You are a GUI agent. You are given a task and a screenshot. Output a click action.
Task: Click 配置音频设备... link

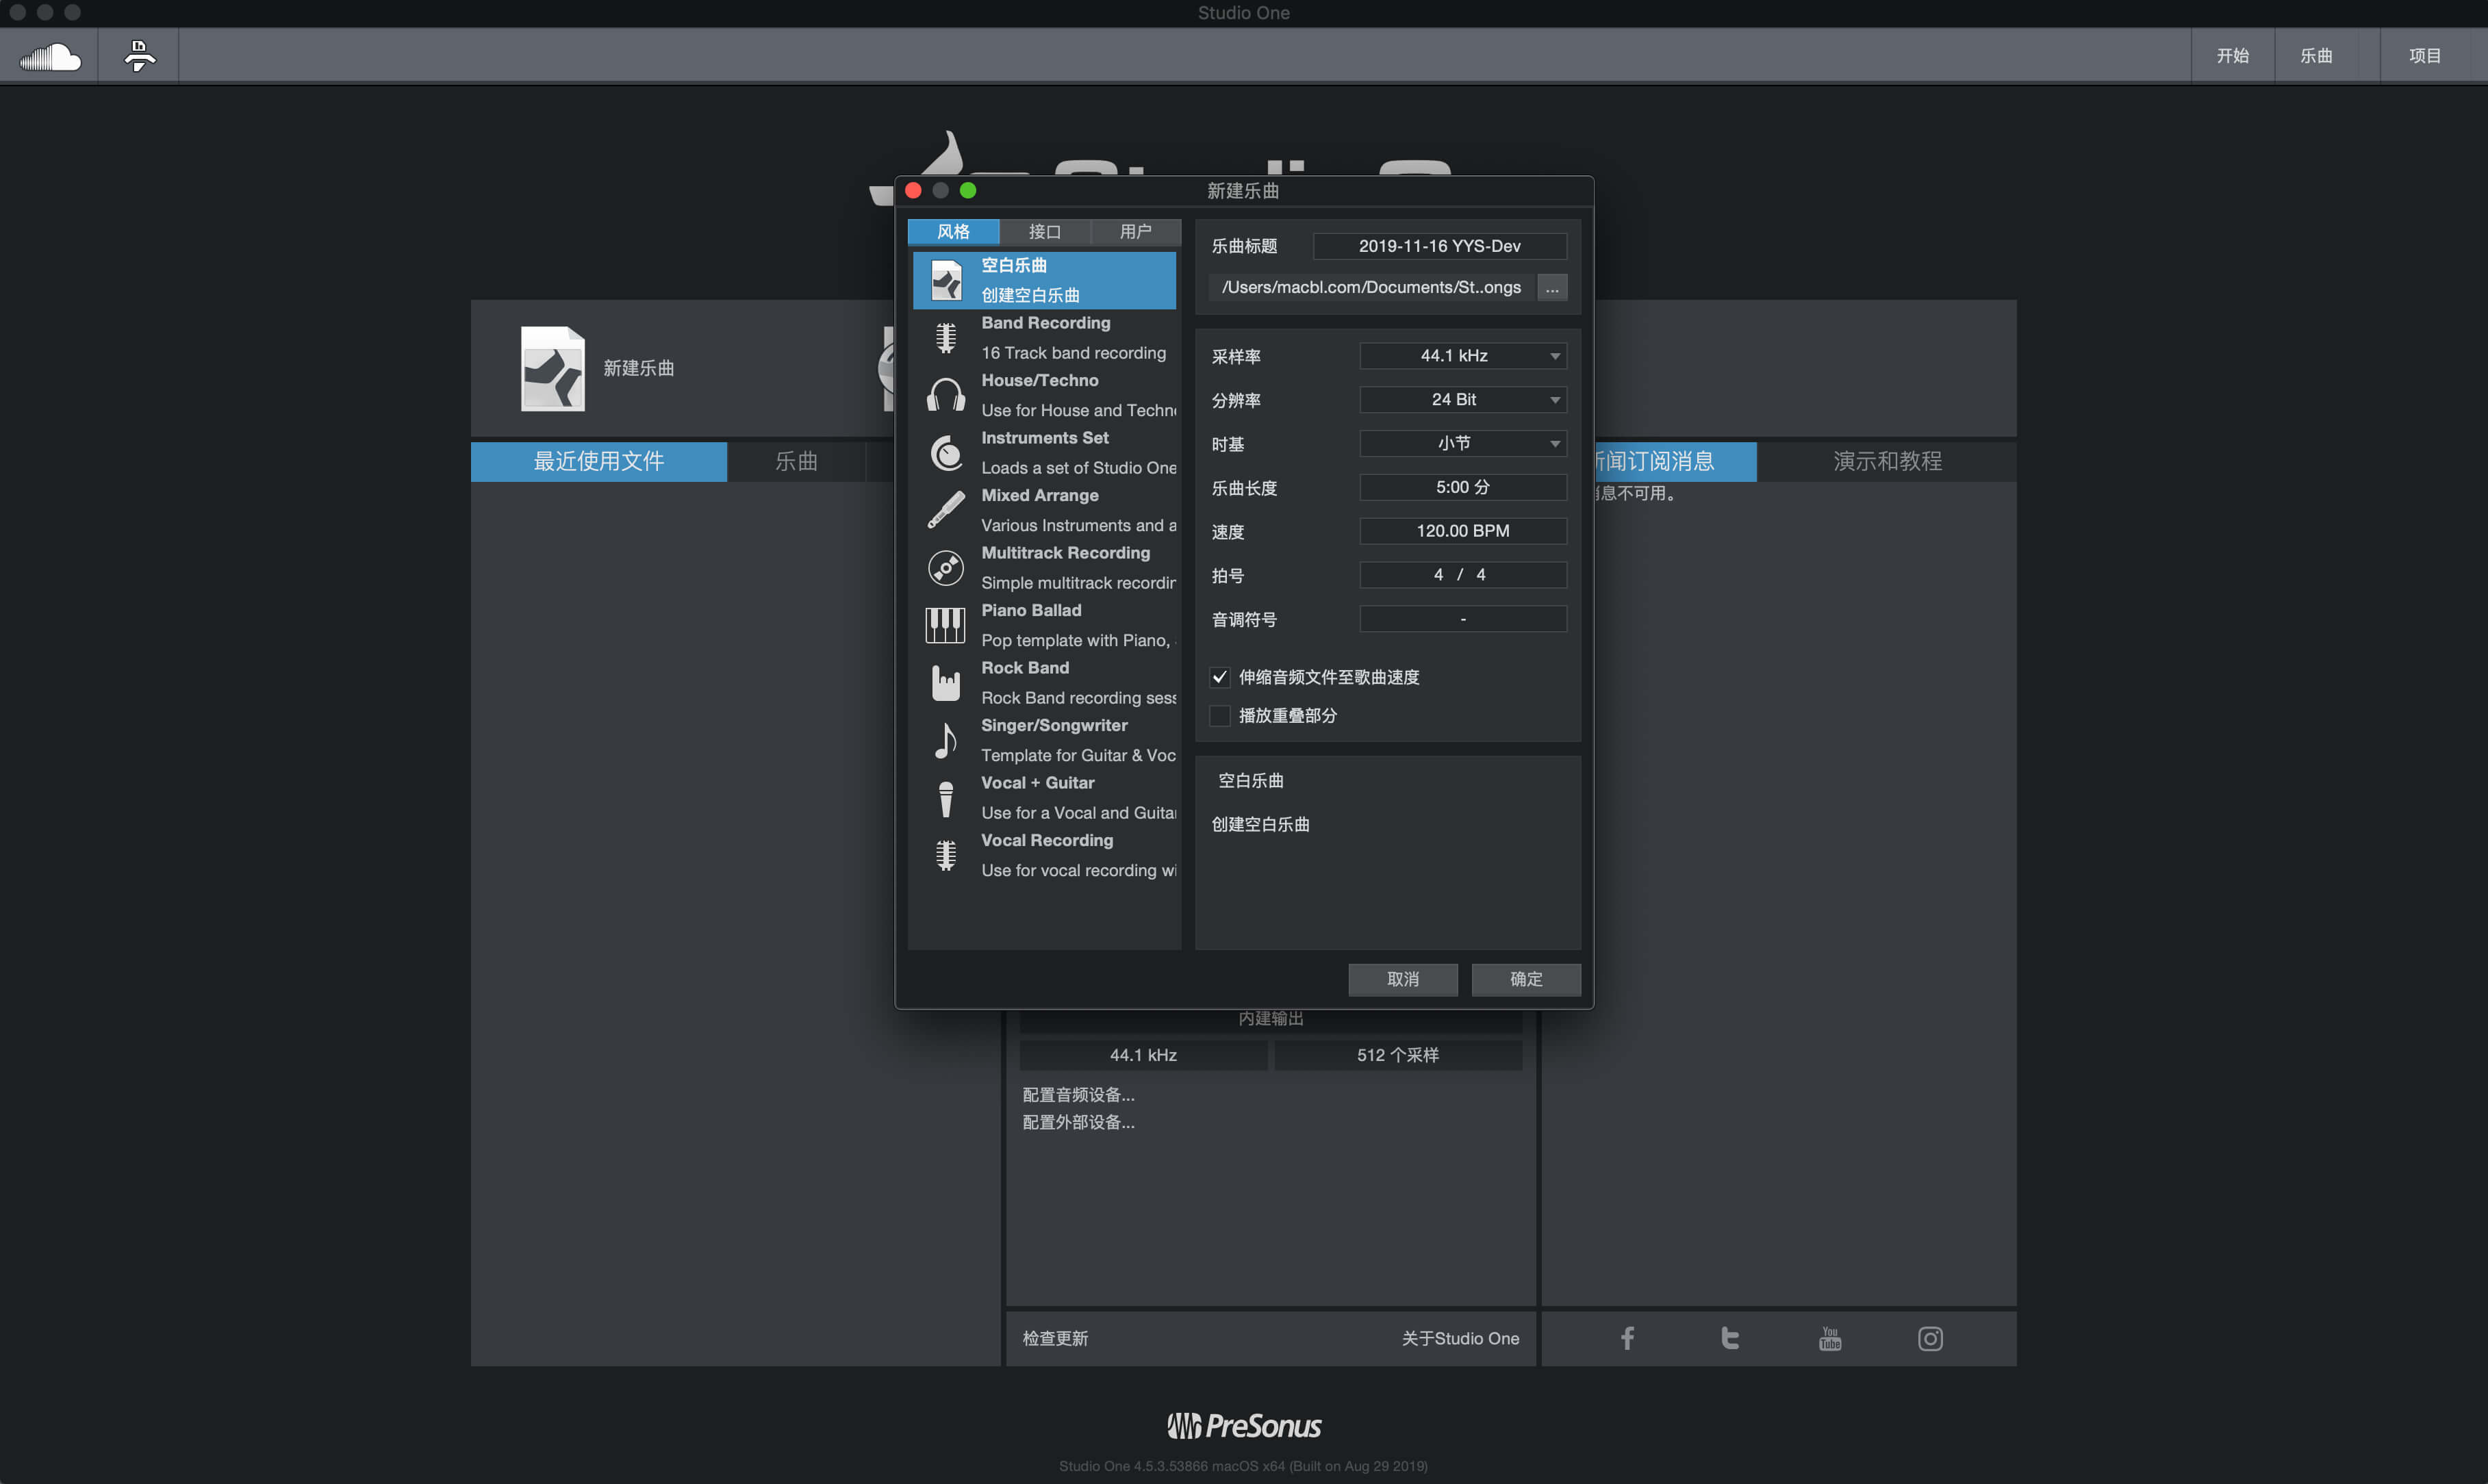tap(1078, 1095)
